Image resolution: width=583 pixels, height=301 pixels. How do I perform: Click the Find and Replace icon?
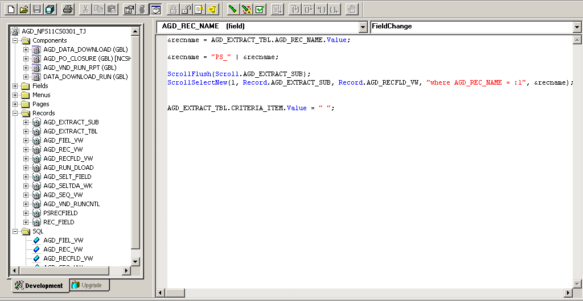pyautogui.click(x=246, y=9)
